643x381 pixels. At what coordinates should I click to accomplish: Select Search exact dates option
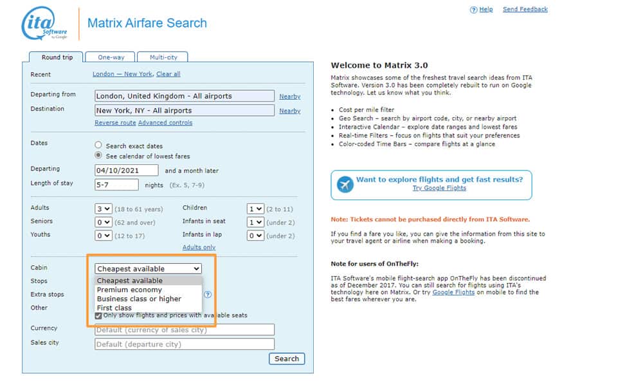[98, 145]
